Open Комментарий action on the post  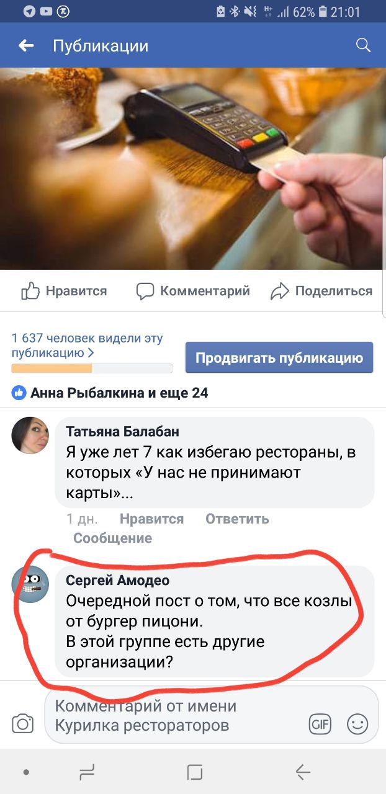tap(193, 291)
